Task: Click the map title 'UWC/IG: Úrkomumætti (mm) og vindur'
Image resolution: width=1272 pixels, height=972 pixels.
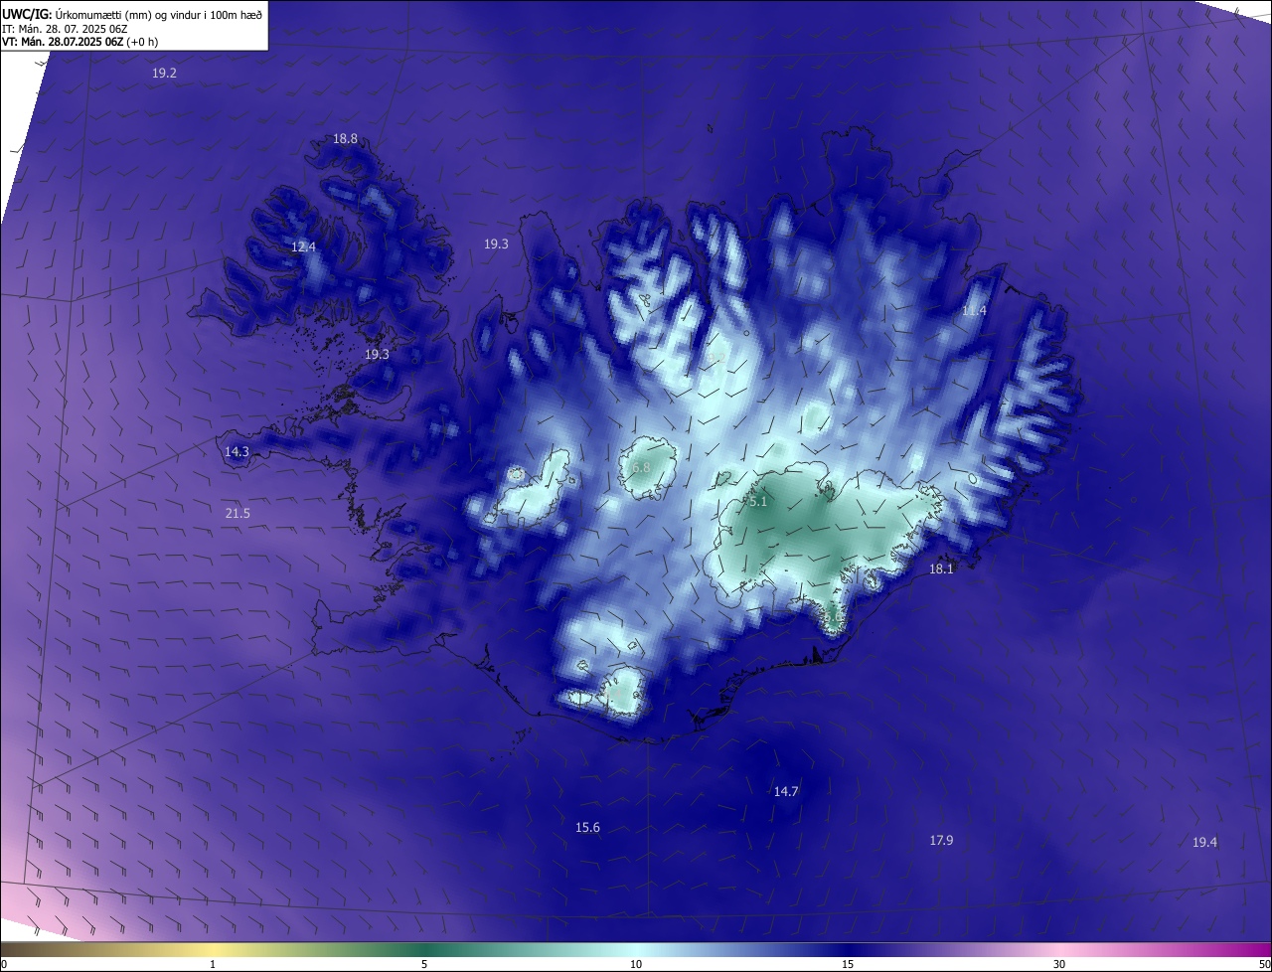Action: coord(132,14)
